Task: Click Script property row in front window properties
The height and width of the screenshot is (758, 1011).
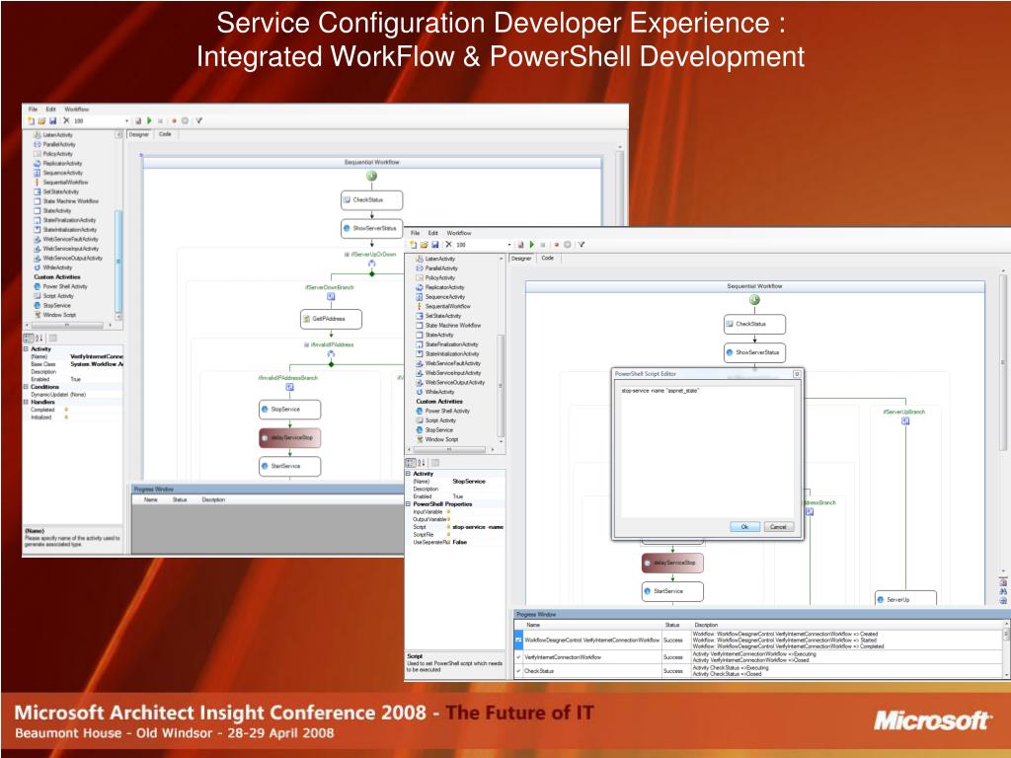Action: click(457, 527)
